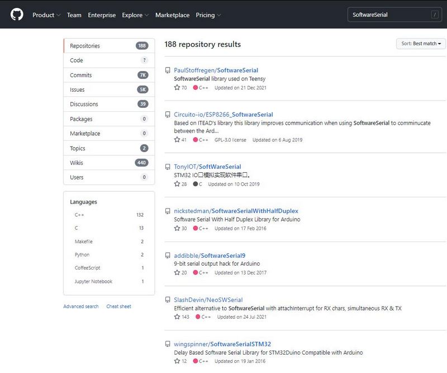Click the GitHub logo home icon

17,15
